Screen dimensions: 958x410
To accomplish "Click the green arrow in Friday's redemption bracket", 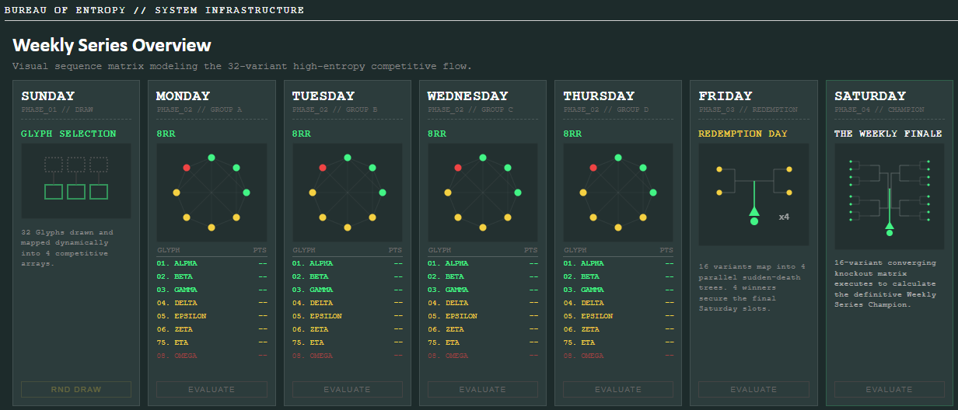I will (753, 211).
